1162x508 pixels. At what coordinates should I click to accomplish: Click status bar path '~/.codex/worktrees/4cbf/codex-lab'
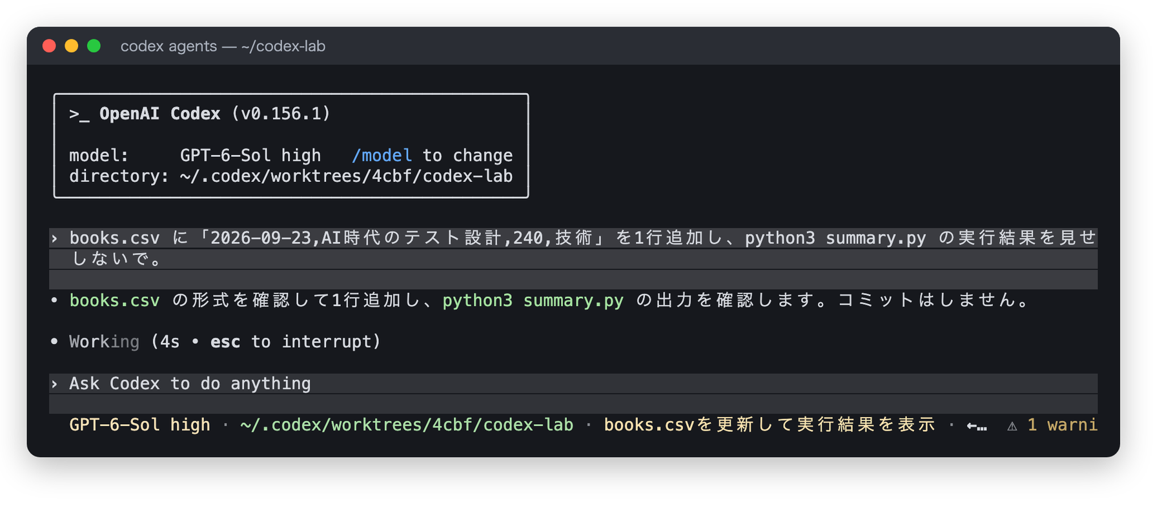(407, 425)
